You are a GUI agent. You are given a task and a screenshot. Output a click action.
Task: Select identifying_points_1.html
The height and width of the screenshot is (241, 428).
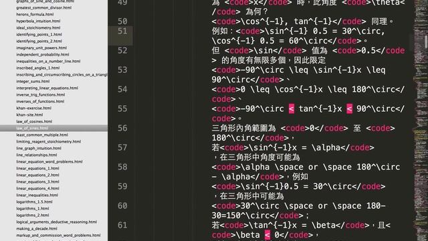[x=39, y=34]
